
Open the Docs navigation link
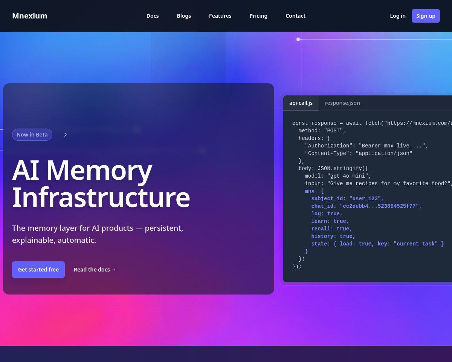pyautogui.click(x=153, y=16)
